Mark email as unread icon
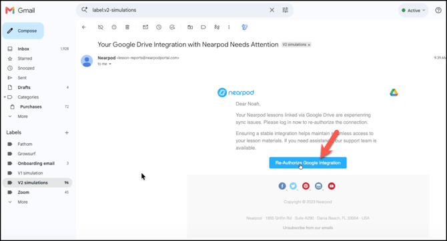The height and width of the screenshot is (241, 447). tap(145, 27)
